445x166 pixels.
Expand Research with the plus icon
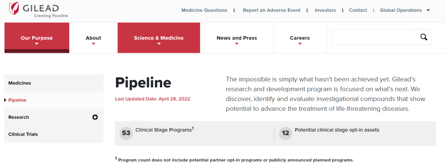[95, 117]
